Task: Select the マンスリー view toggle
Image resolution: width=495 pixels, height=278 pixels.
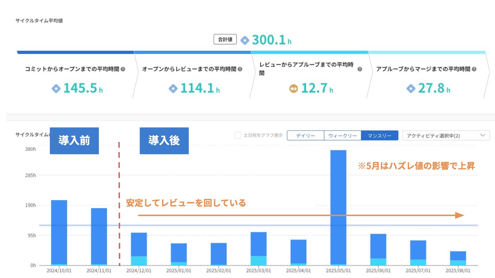Action: tap(379, 136)
